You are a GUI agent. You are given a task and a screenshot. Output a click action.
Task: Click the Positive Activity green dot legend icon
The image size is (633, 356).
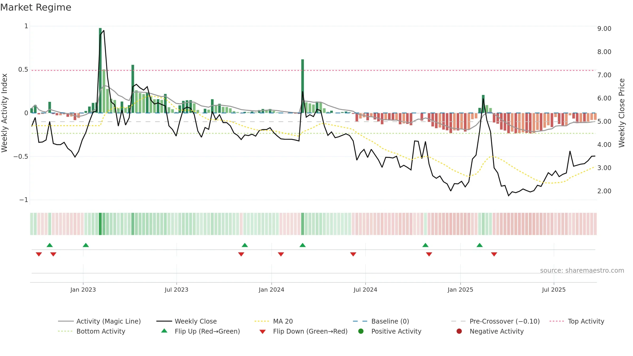click(361, 331)
